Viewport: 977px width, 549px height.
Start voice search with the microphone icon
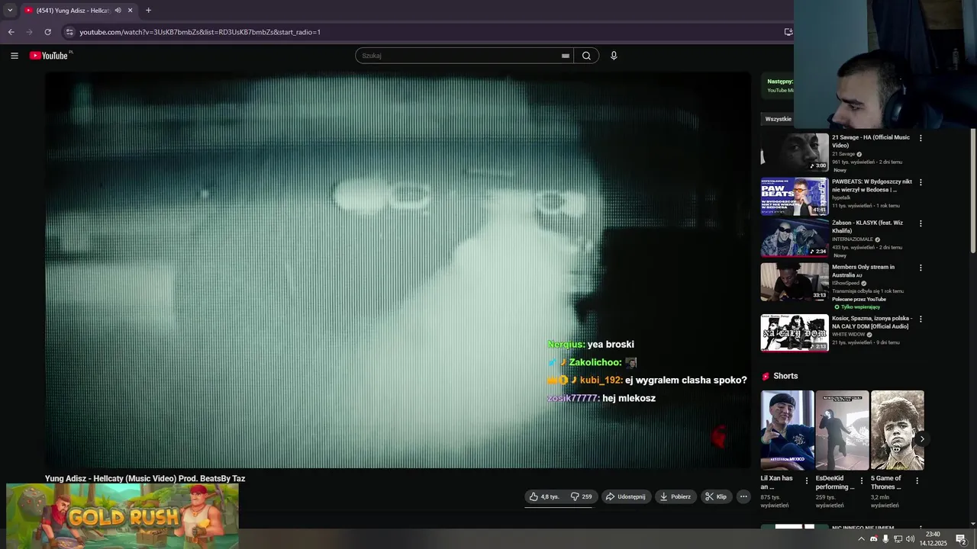(x=614, y=56)
